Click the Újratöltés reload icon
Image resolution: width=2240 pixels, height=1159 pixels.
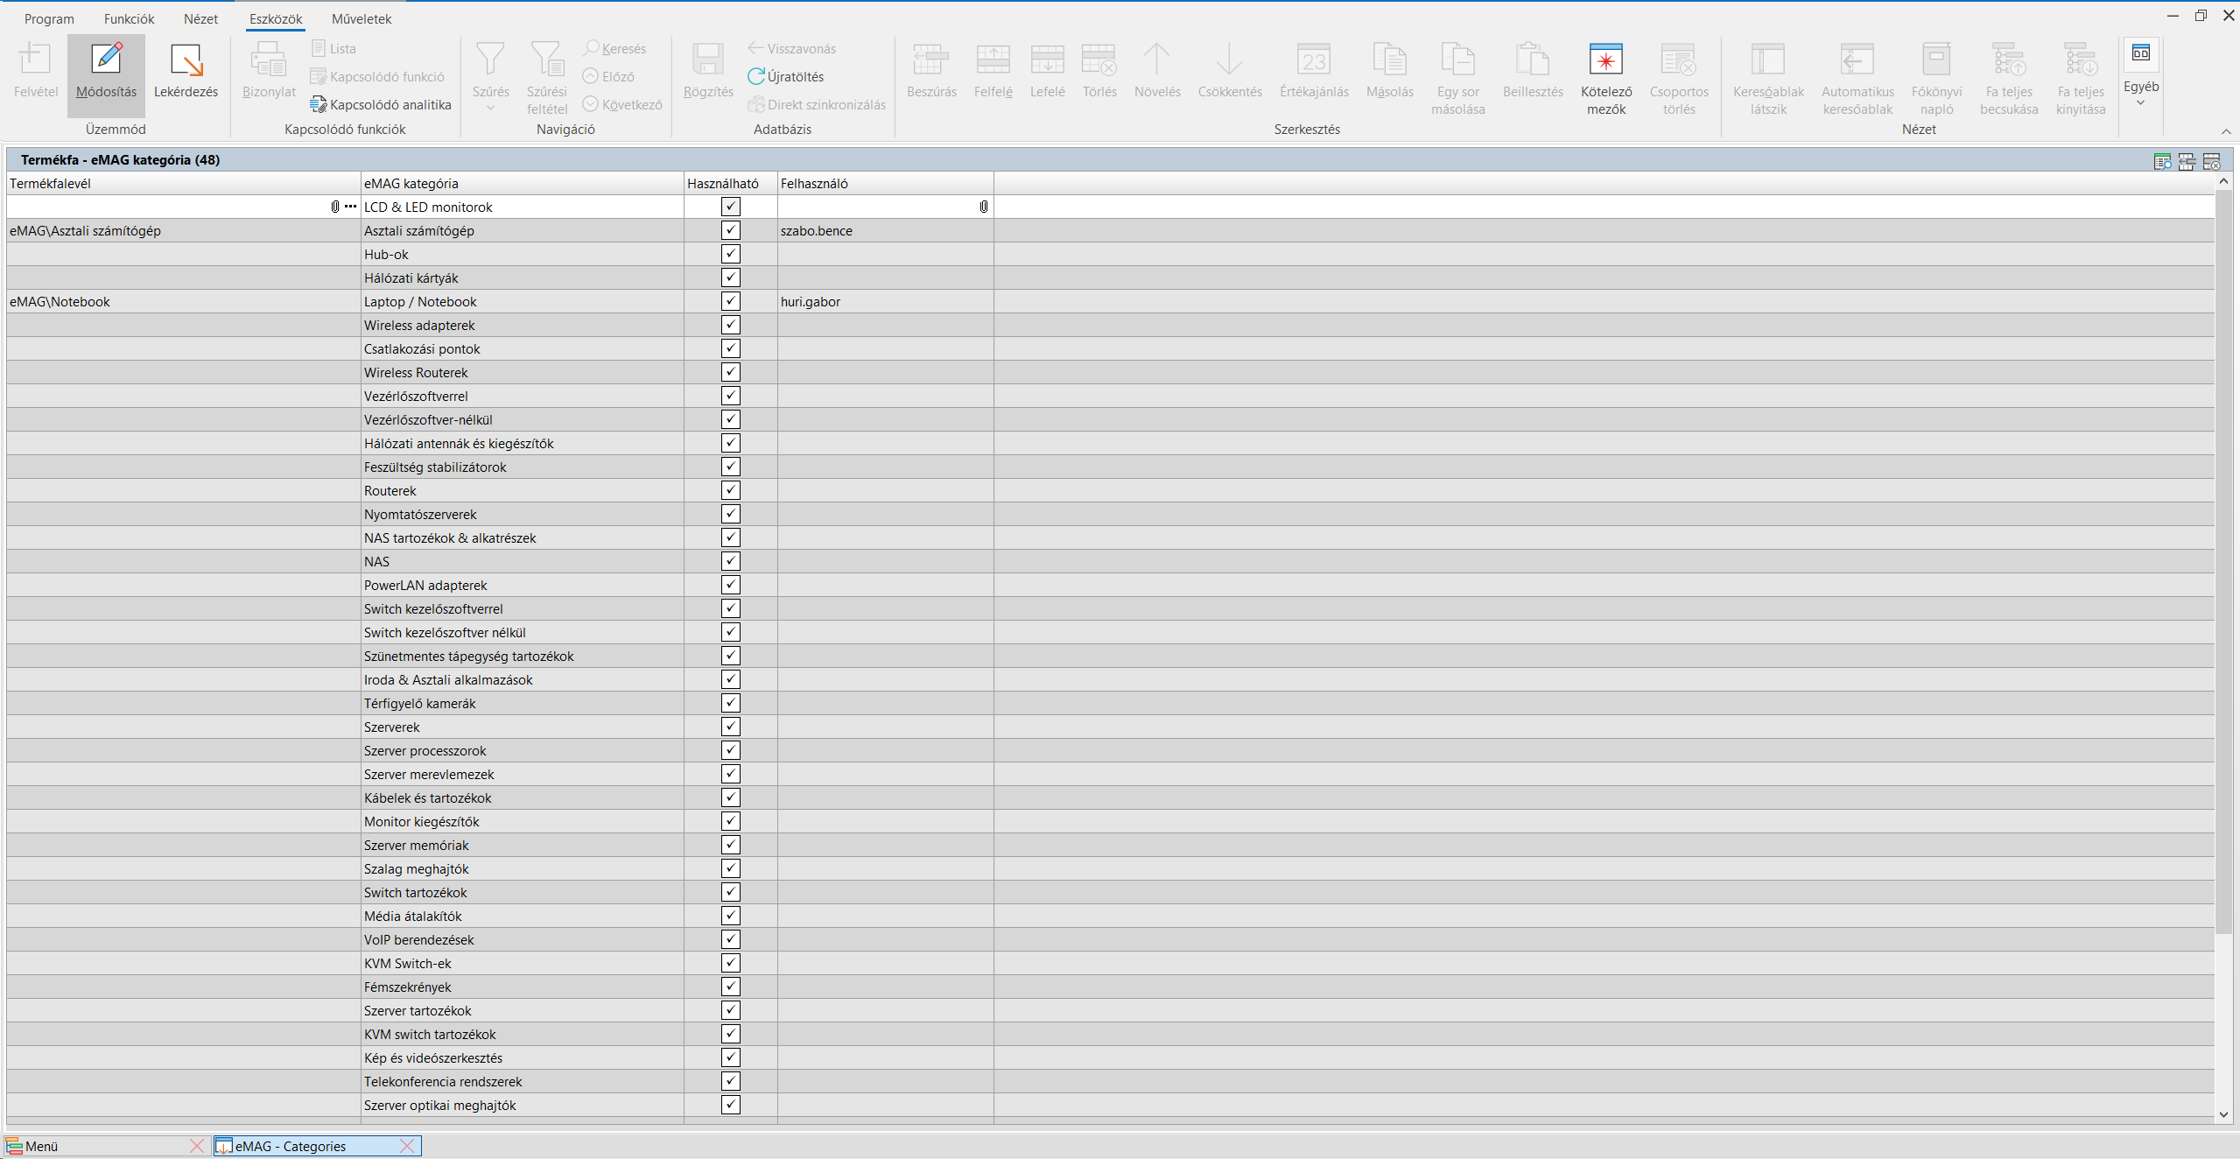coord(756,76)
